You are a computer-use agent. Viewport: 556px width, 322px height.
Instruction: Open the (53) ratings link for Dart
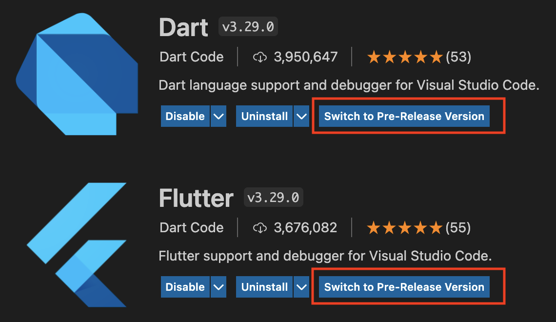point(459,57)
